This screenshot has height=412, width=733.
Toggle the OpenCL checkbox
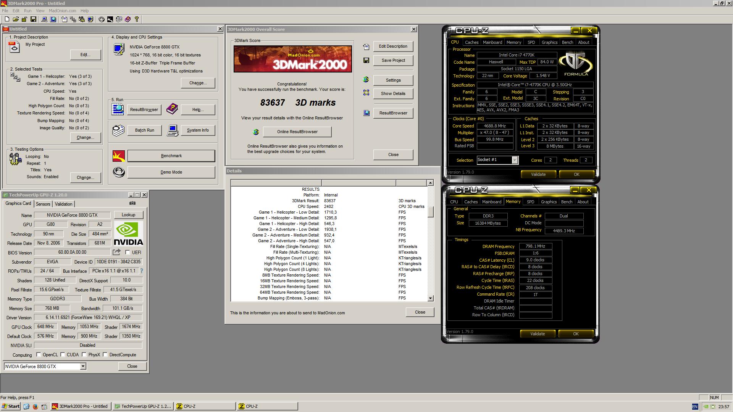tap(39, 355)
